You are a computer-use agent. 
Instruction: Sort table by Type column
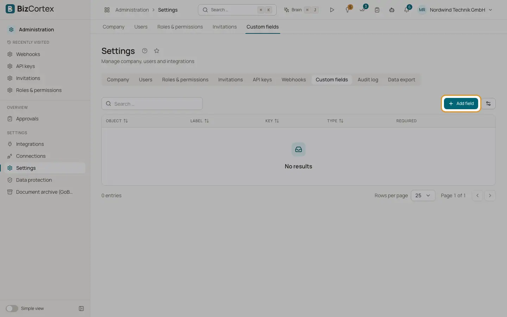pyautogui.click(x=335, y=121)
